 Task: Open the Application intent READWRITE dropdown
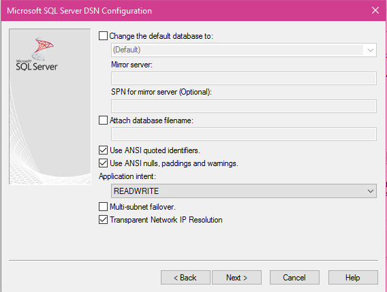(244, 191)
